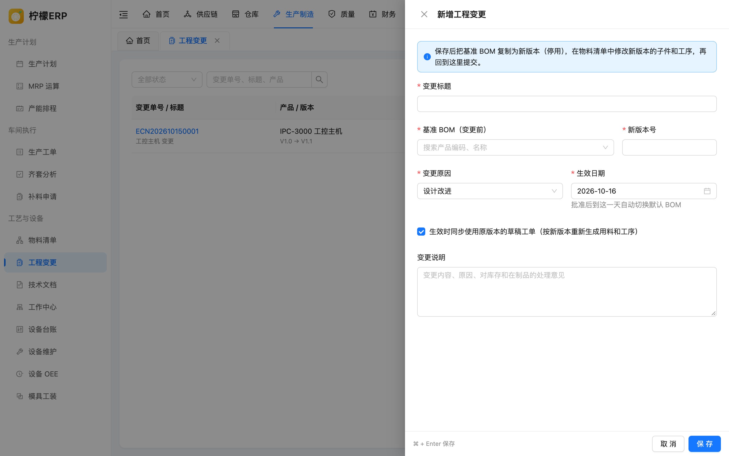
Task: Open 物料清单 sidebar item
Action: point(55,240)
